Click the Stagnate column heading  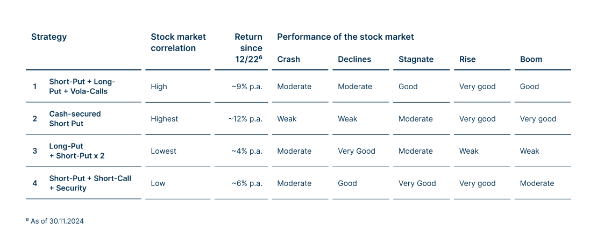(x=416, y=59)
